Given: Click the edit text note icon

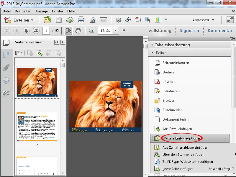Looking at the screenshot, I should (92, 20).
